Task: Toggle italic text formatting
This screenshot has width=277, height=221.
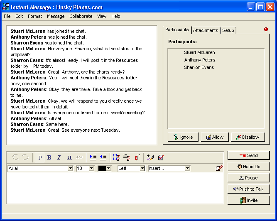Action: (59, 157)
